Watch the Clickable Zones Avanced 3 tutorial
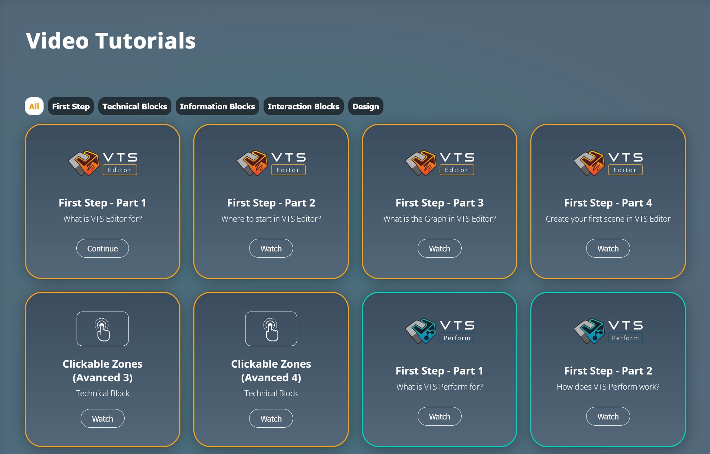The width and height of the screenshot is (710, 454). coord(102,418)
